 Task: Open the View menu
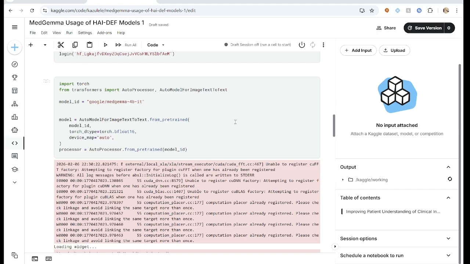[x=57, y=33]
